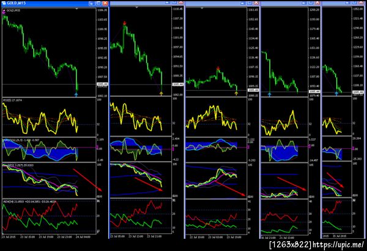Click the ADX indicator label in the GOLD,M15 window
Viewport: 367px width, 251px height.
tap(29, 201)
